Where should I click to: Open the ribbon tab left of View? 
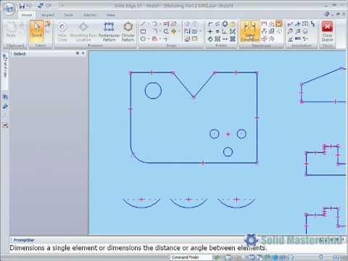(x=90, y=15)
